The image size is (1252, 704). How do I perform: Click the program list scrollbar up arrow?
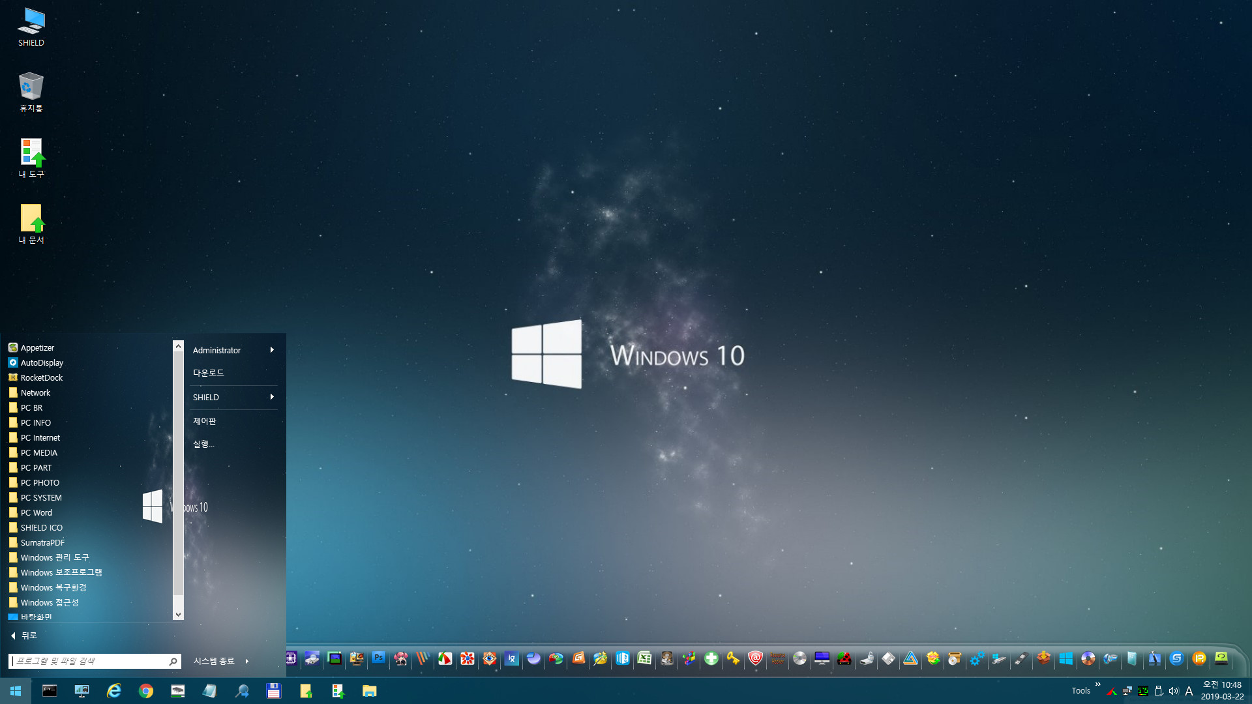(178, 346)
